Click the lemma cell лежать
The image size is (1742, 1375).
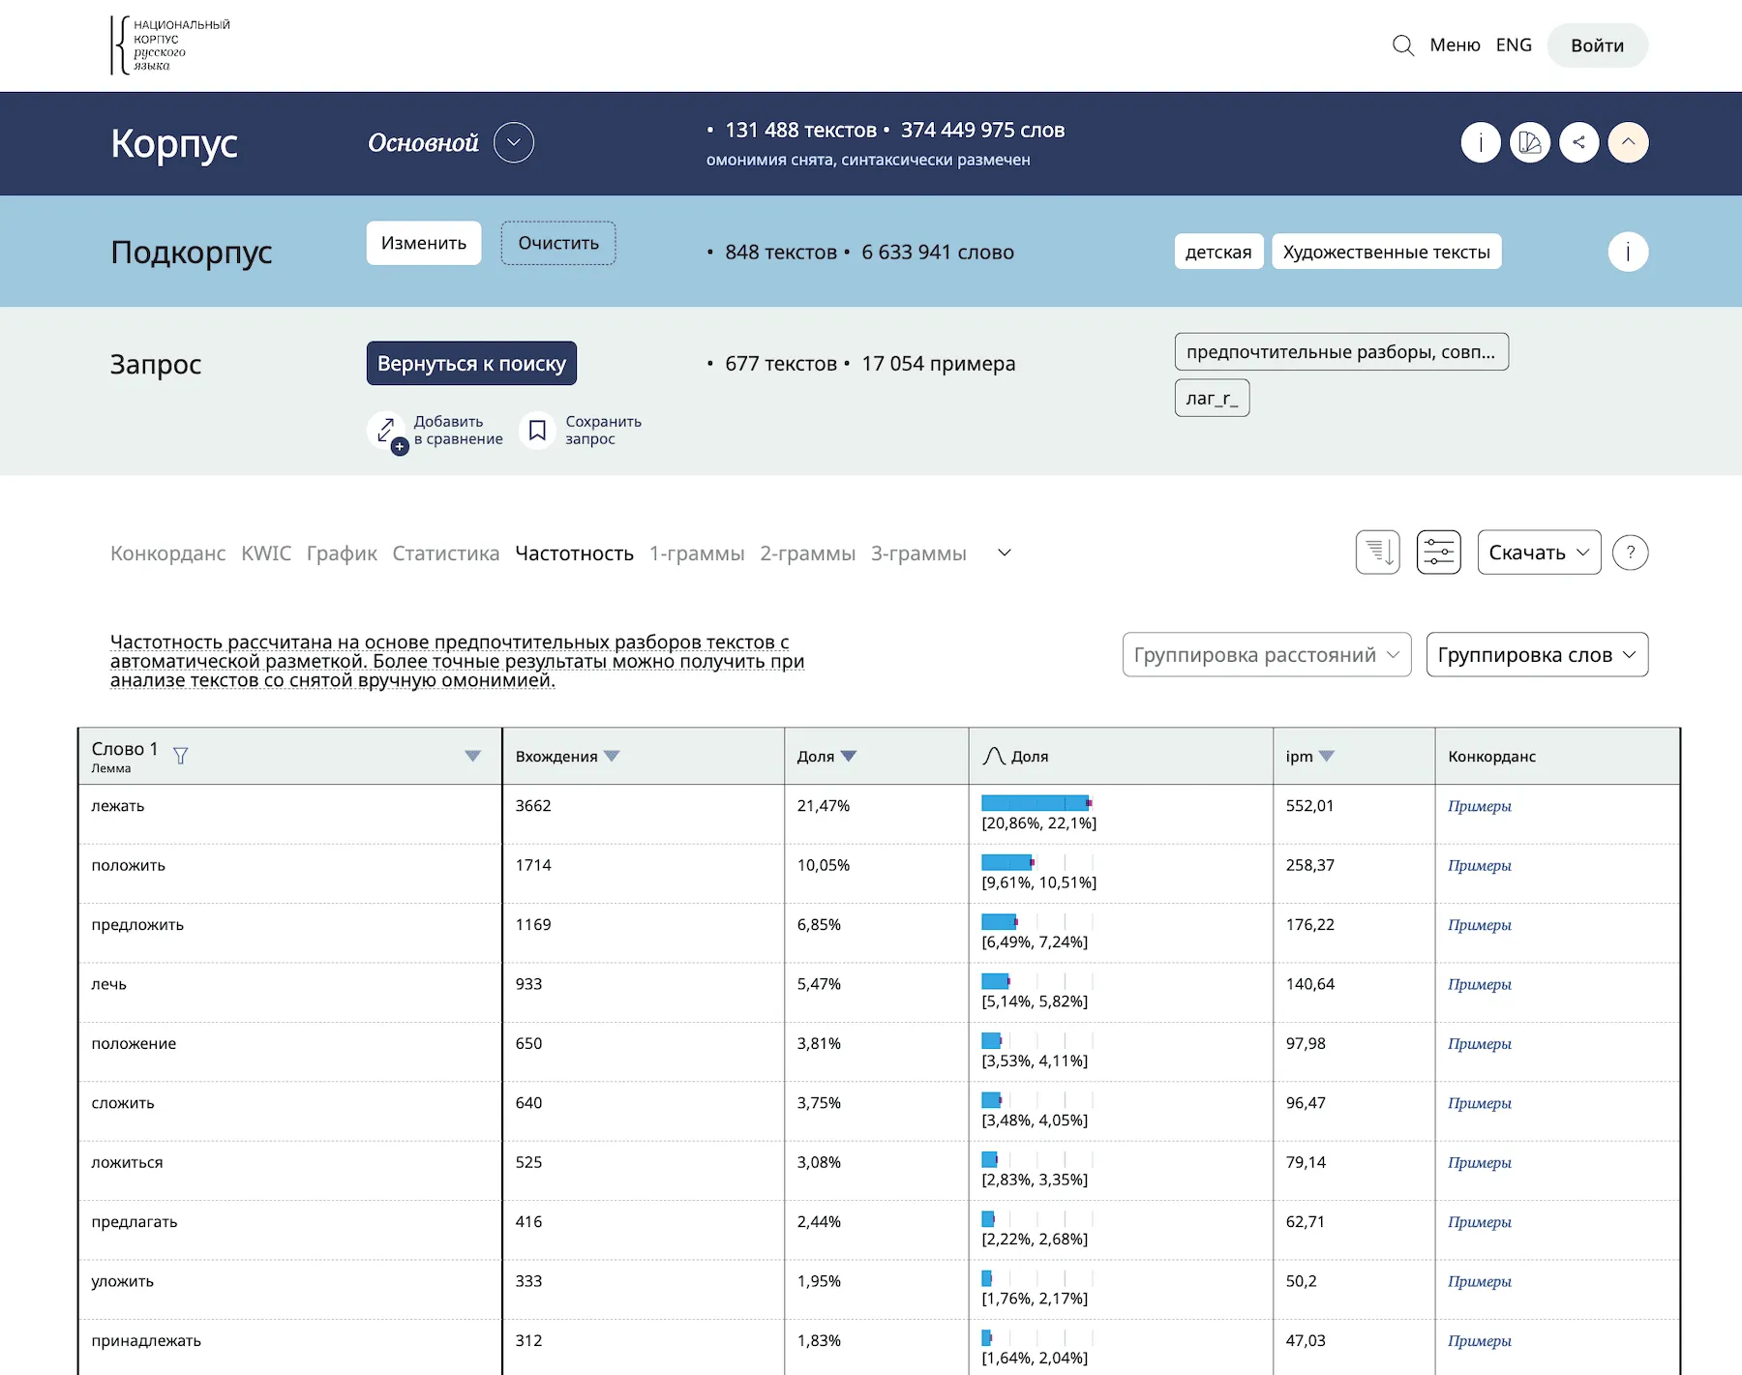290,814
